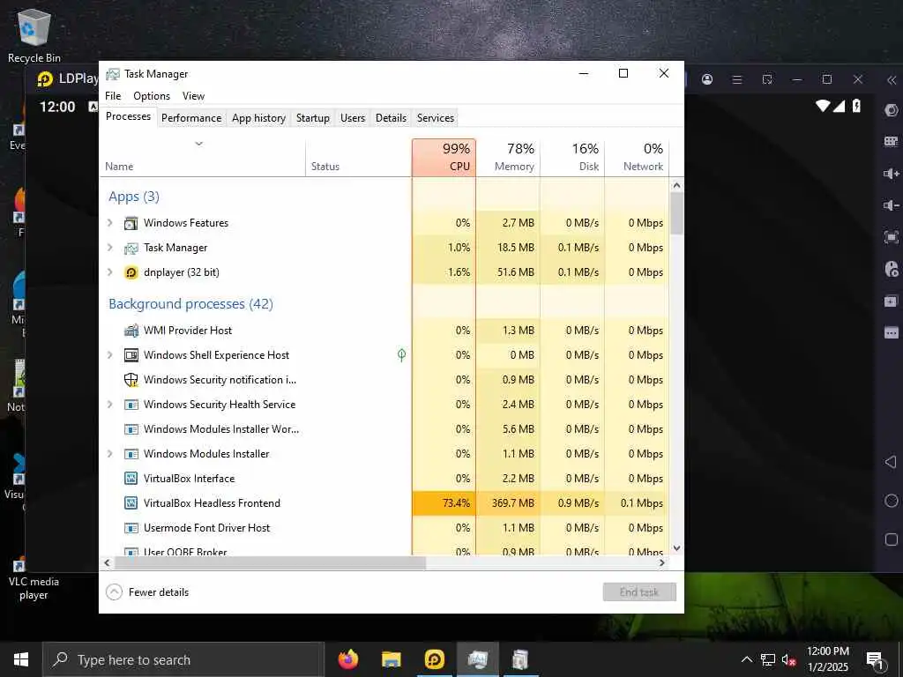
Task: Click LDPlayer volume up sidebar icon
Action: click(891, 174)
